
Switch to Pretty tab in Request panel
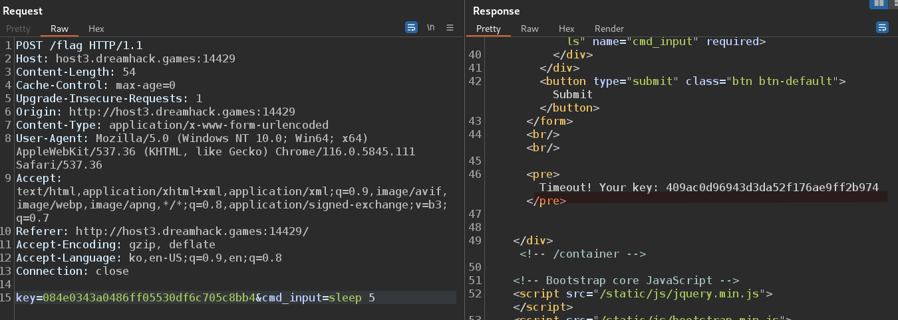(x=19, y=29)
